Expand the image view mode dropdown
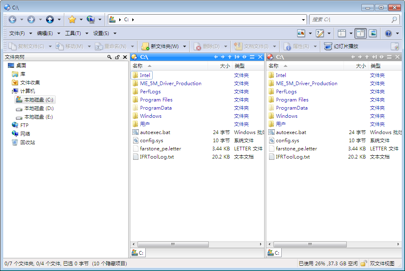The width and height of the screenshot is (405, 271). pos(311,33)
